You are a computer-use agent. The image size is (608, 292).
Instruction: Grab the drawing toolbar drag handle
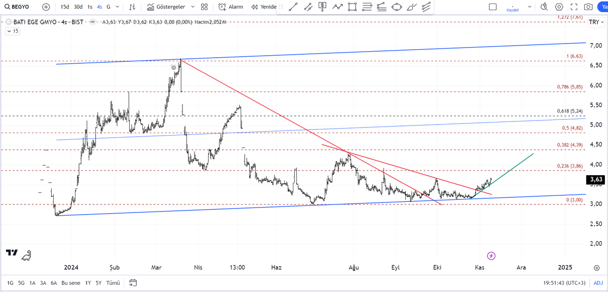tap(282, 7)
